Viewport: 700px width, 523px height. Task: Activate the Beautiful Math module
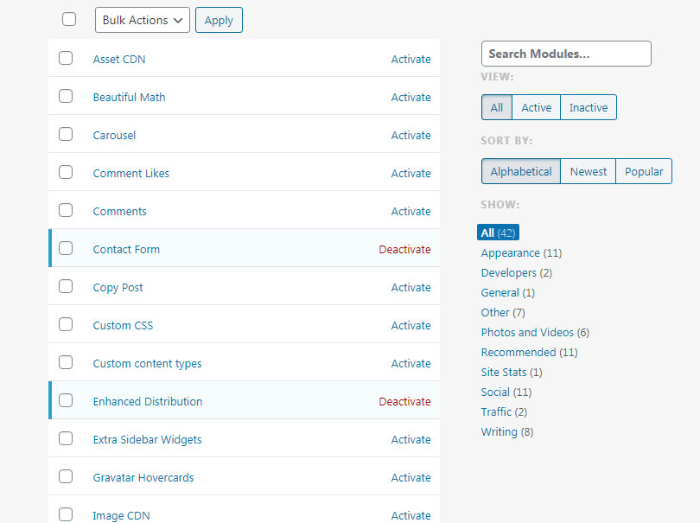(x=410, y=98)
